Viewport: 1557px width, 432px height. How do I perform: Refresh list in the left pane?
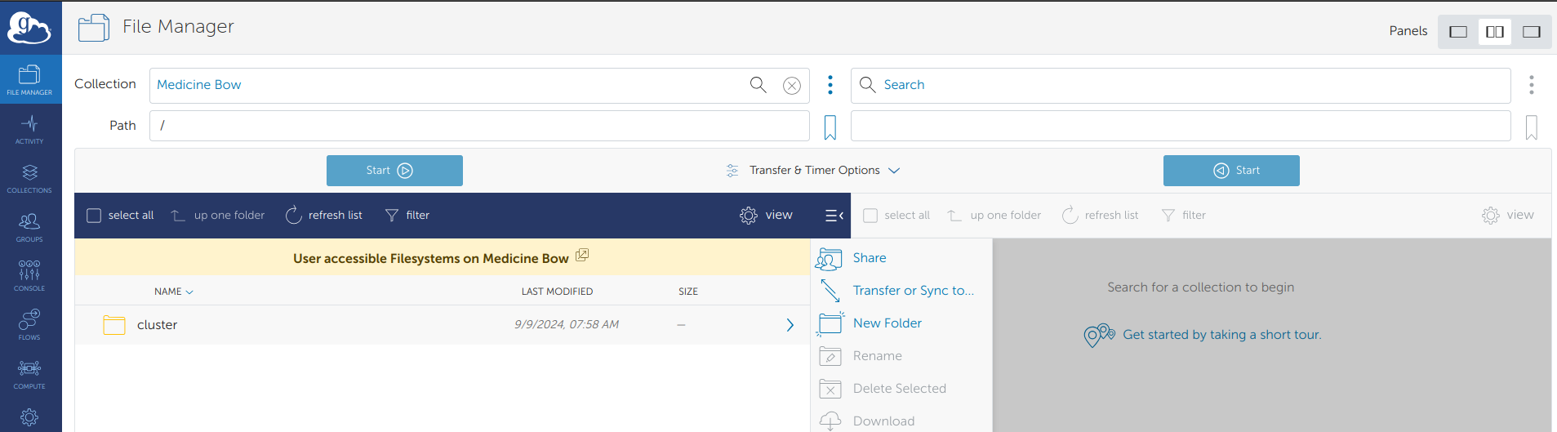[324, 216]
